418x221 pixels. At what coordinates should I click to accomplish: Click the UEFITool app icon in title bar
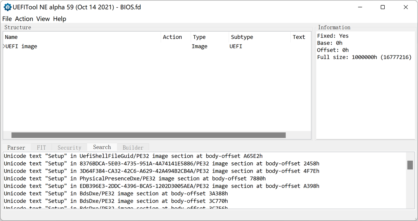[x=7, y=7]
